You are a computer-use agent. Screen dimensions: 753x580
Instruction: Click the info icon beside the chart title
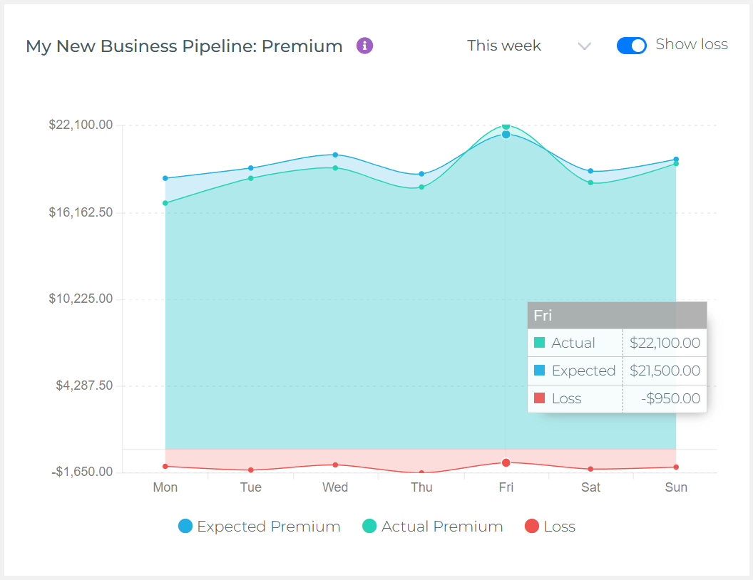pyautogui.click(x=364, y=46)
